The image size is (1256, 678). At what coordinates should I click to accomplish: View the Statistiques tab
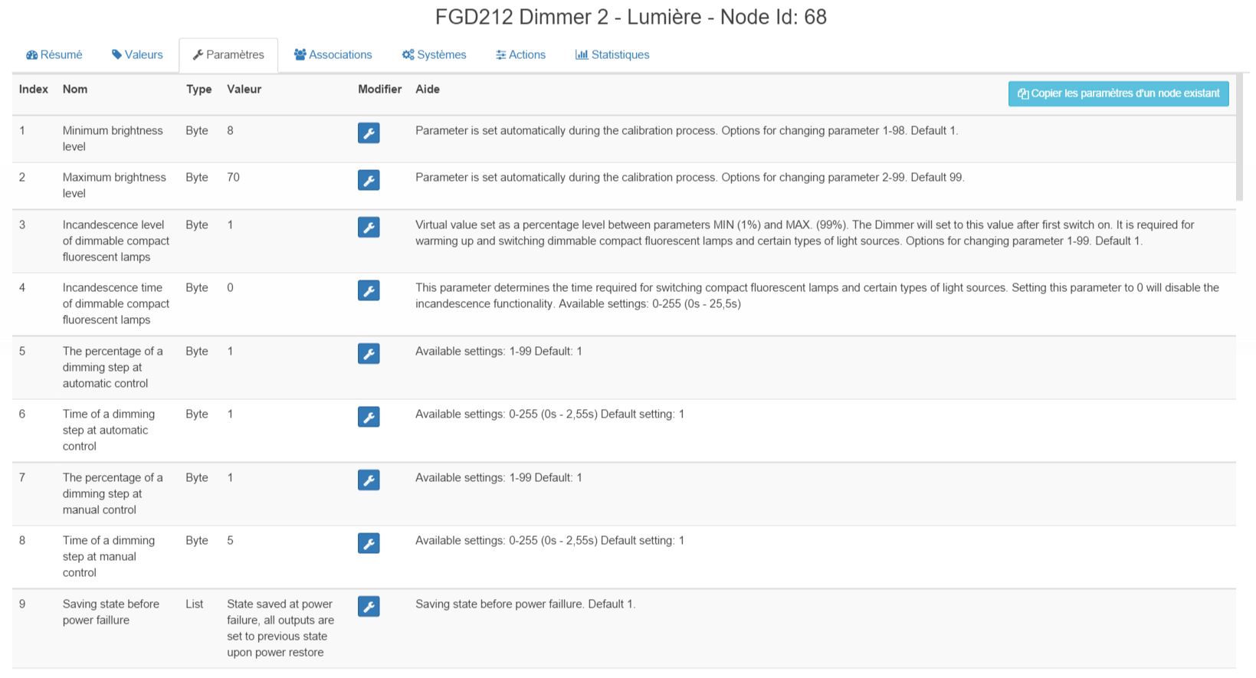pyautogui.click(x=612, y=55)
